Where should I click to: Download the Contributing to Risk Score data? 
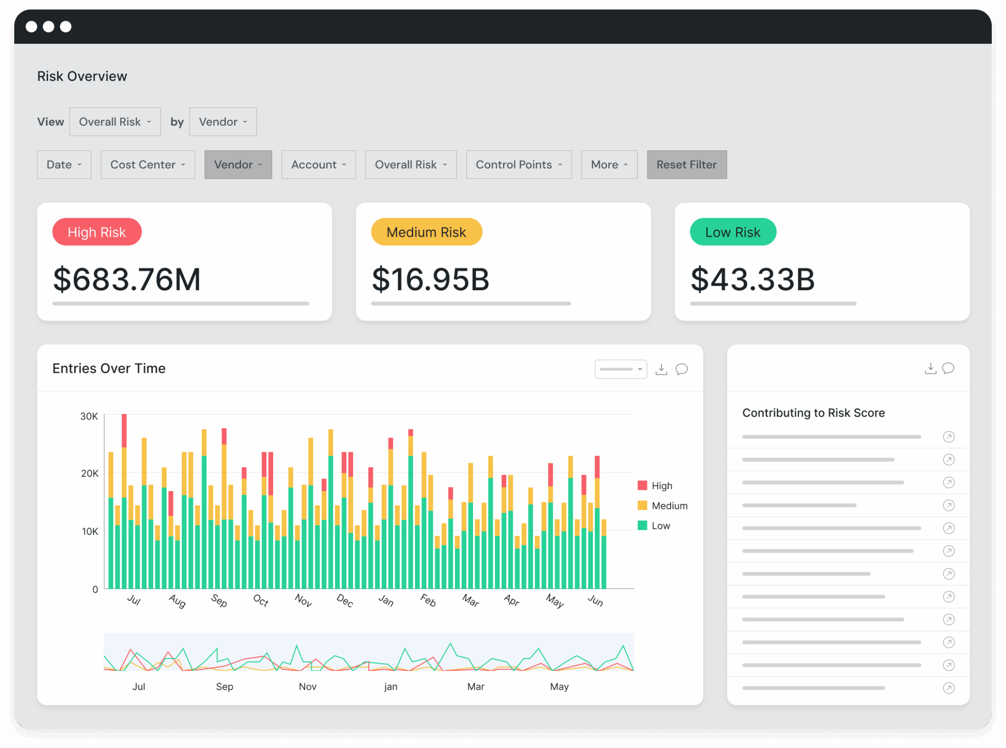(x=930, y=368)
